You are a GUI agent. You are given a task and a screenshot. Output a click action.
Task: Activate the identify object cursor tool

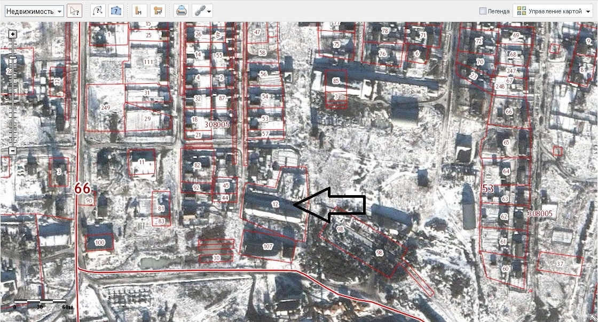pyautogui.click(x=74, y=11)
